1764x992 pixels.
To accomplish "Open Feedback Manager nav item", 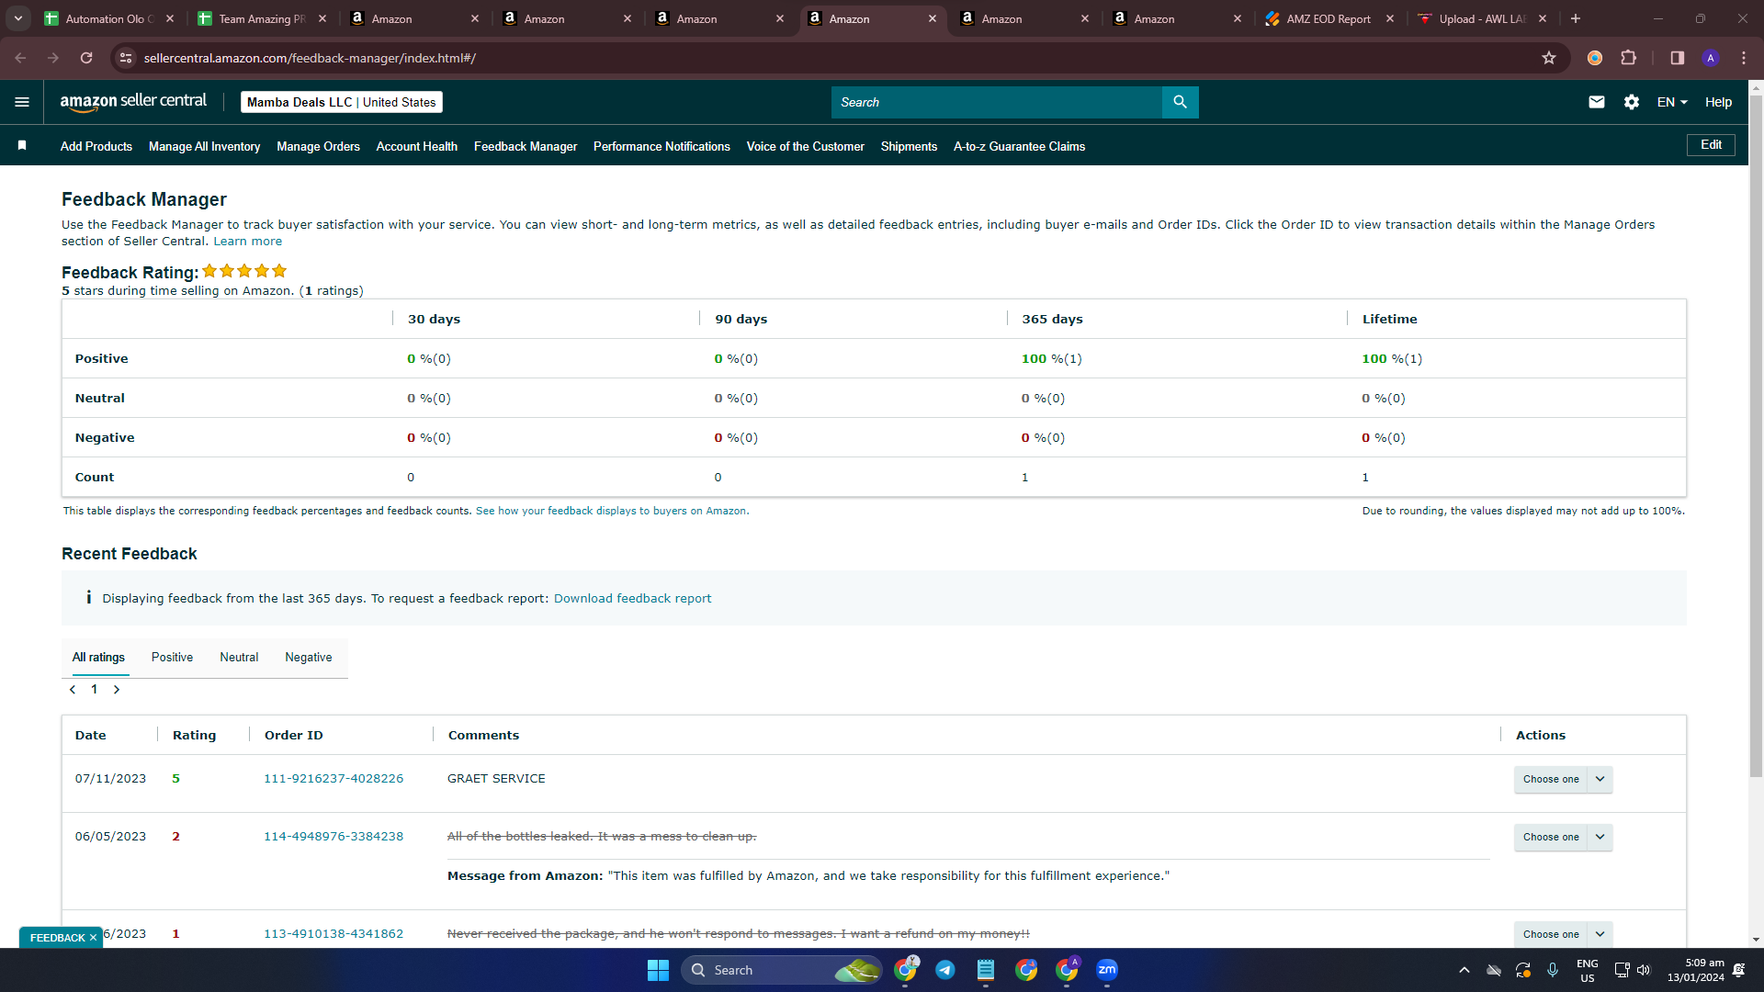I will [526, 146].
